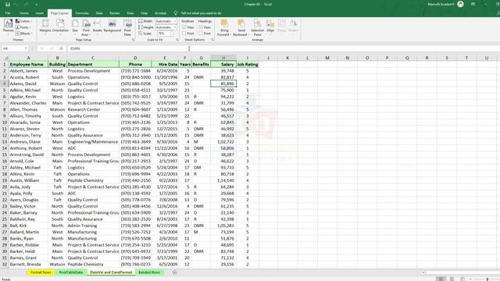Save the workbook from Quick Access toolbar
500x281 pixels.
[8, 5]
